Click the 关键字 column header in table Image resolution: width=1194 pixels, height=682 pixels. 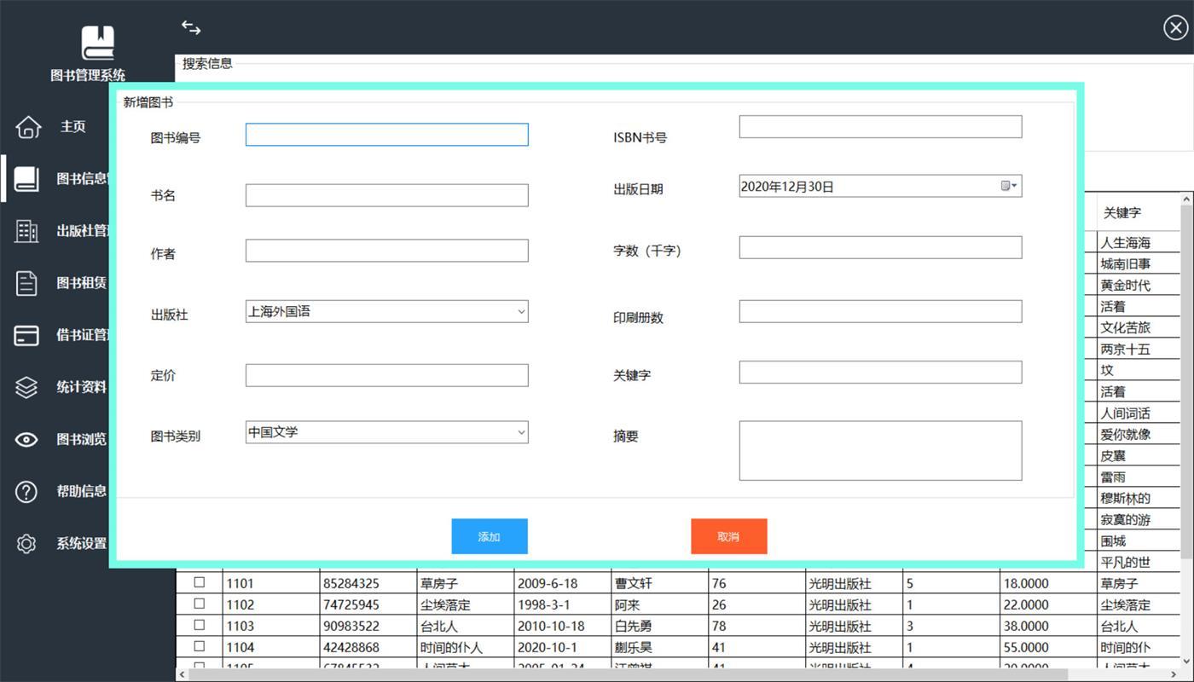[x=1139, y=212]
